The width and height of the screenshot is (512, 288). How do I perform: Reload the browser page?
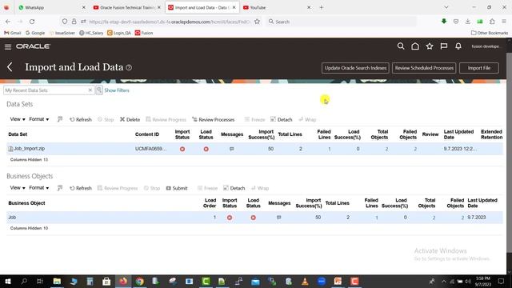tap(32, 22)
